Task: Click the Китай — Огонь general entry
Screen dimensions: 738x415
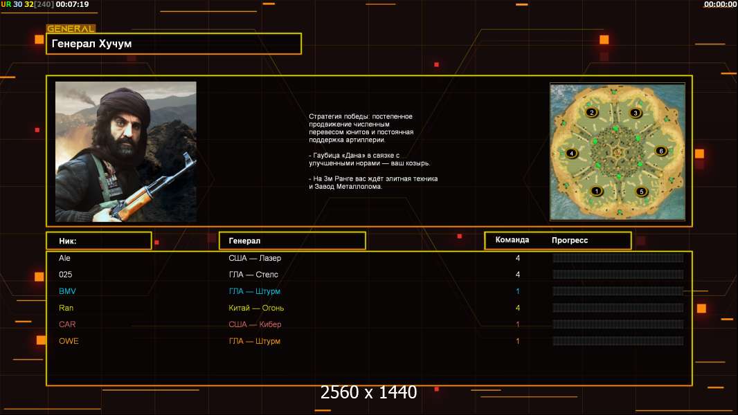Action: (256, 308)
